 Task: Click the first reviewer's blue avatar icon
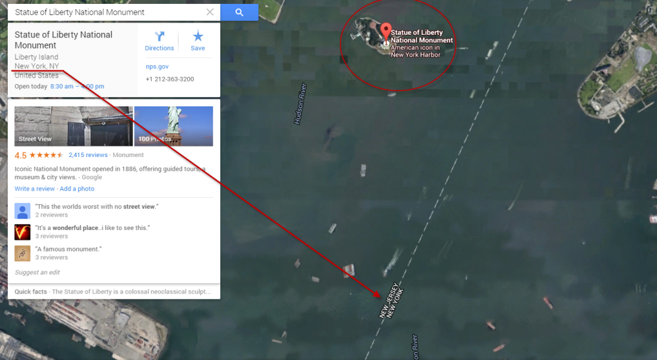(22, 211)
